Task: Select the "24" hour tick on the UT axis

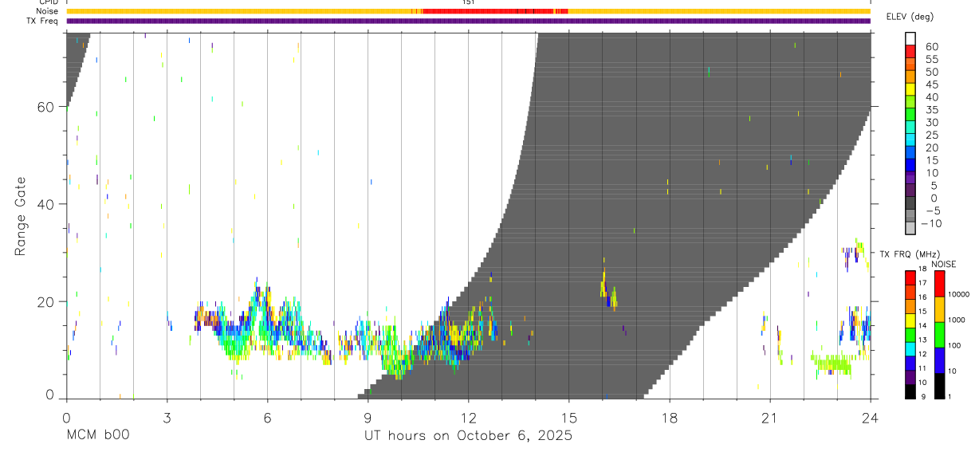Action: click(x=871, y=418)
